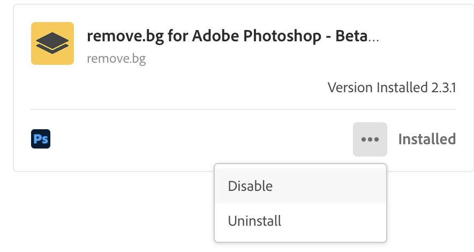
Task: Click the word Beta in the plugin title
Action: pyautogui.click(x=351, y=38)
